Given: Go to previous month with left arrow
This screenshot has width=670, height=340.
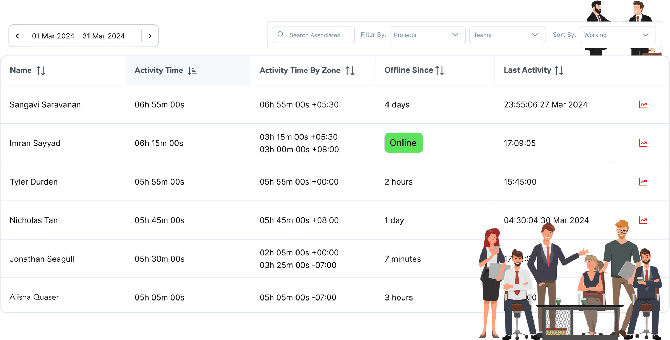Looking at the screenshot, I should [x=17, y=36].
